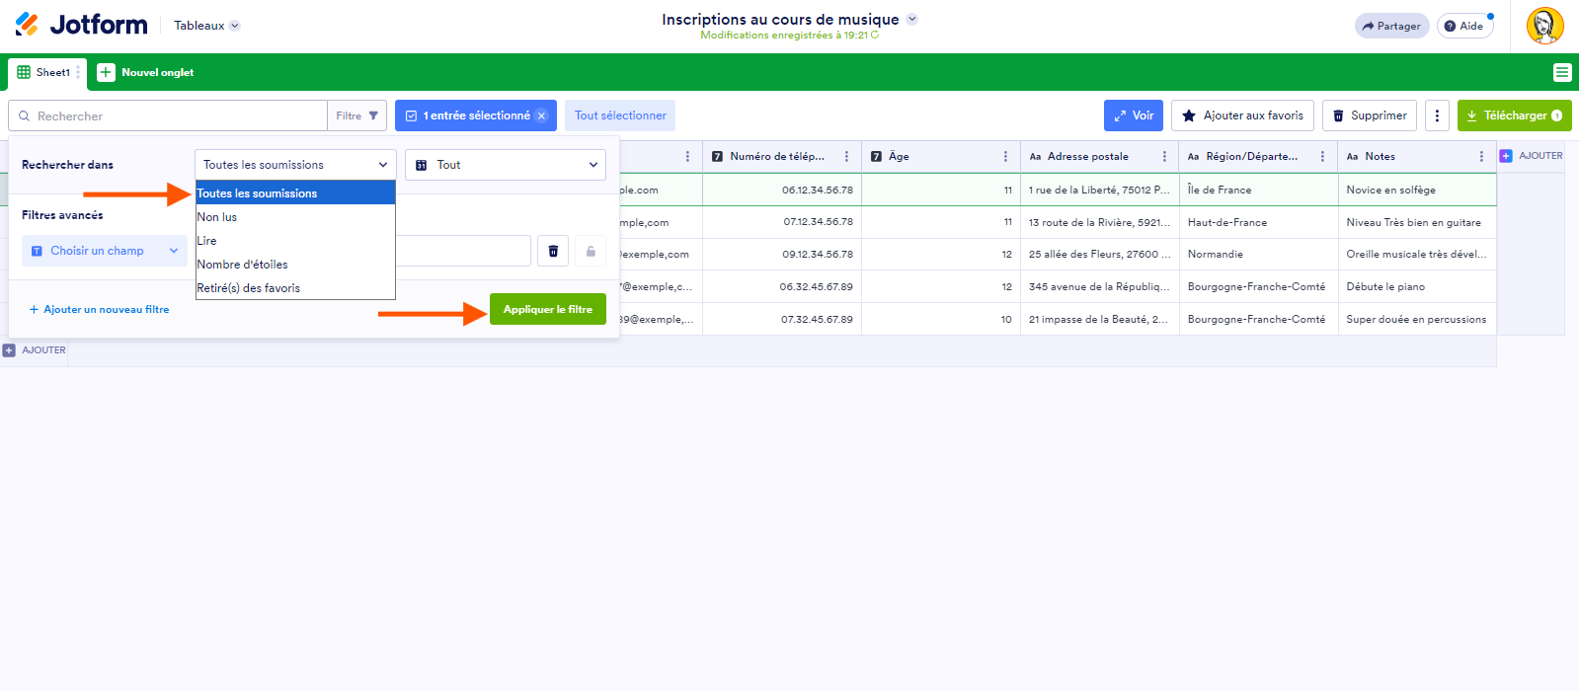Select Retiré(s) des favoris option
1579x691 pixels.
point(295,288)
